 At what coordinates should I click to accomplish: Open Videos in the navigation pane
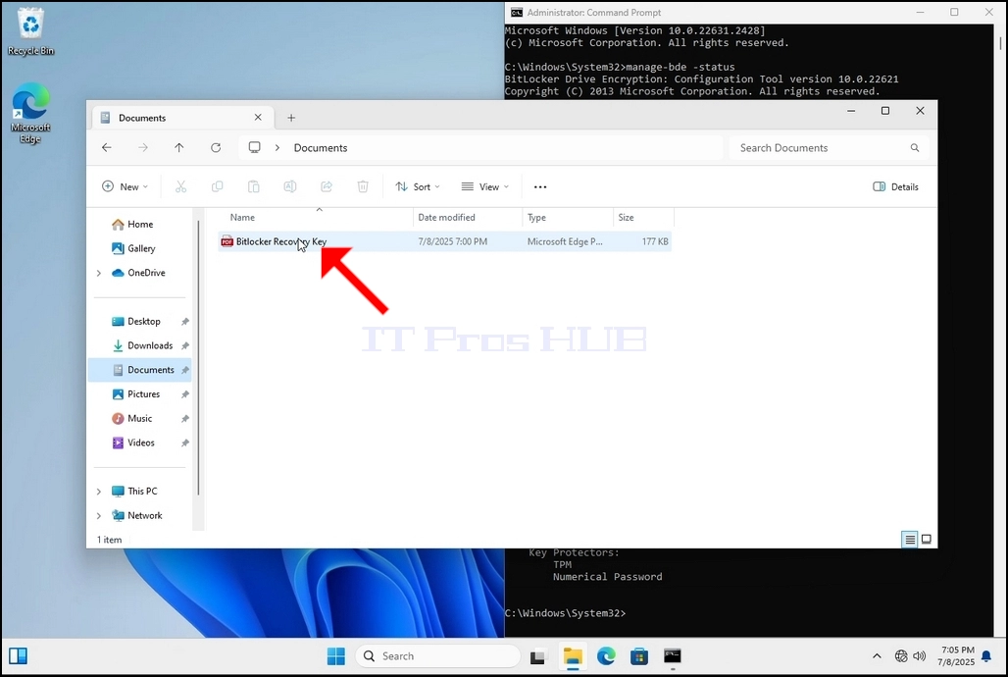(133, 443)
